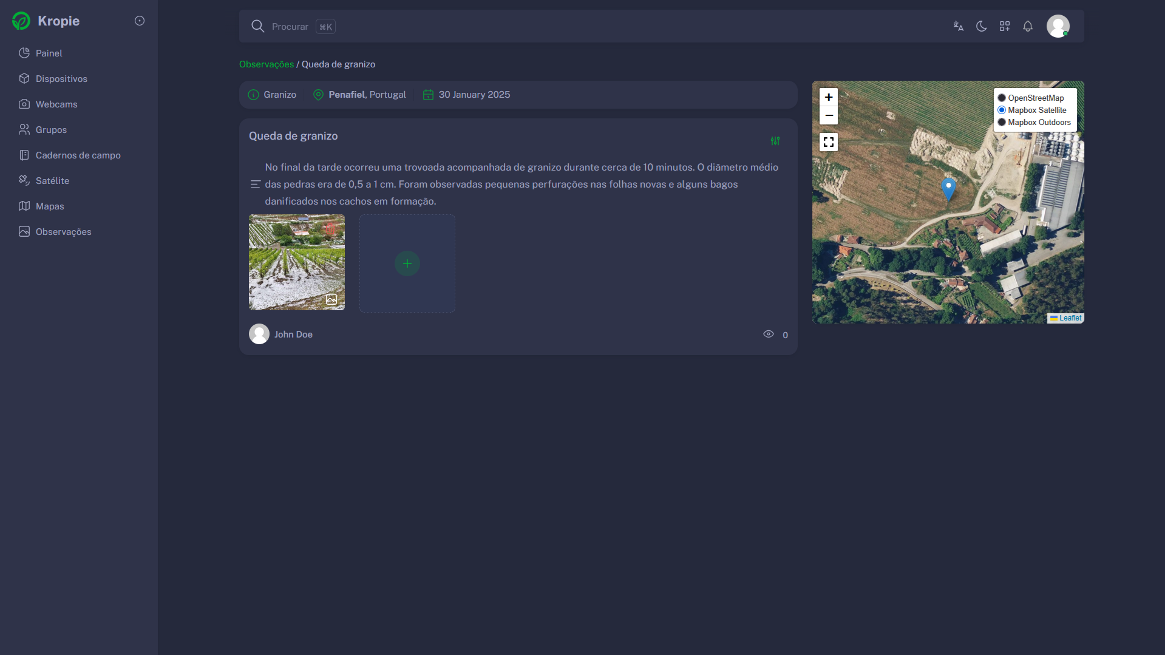Open the observation settings sliders icon

[775, 141]
